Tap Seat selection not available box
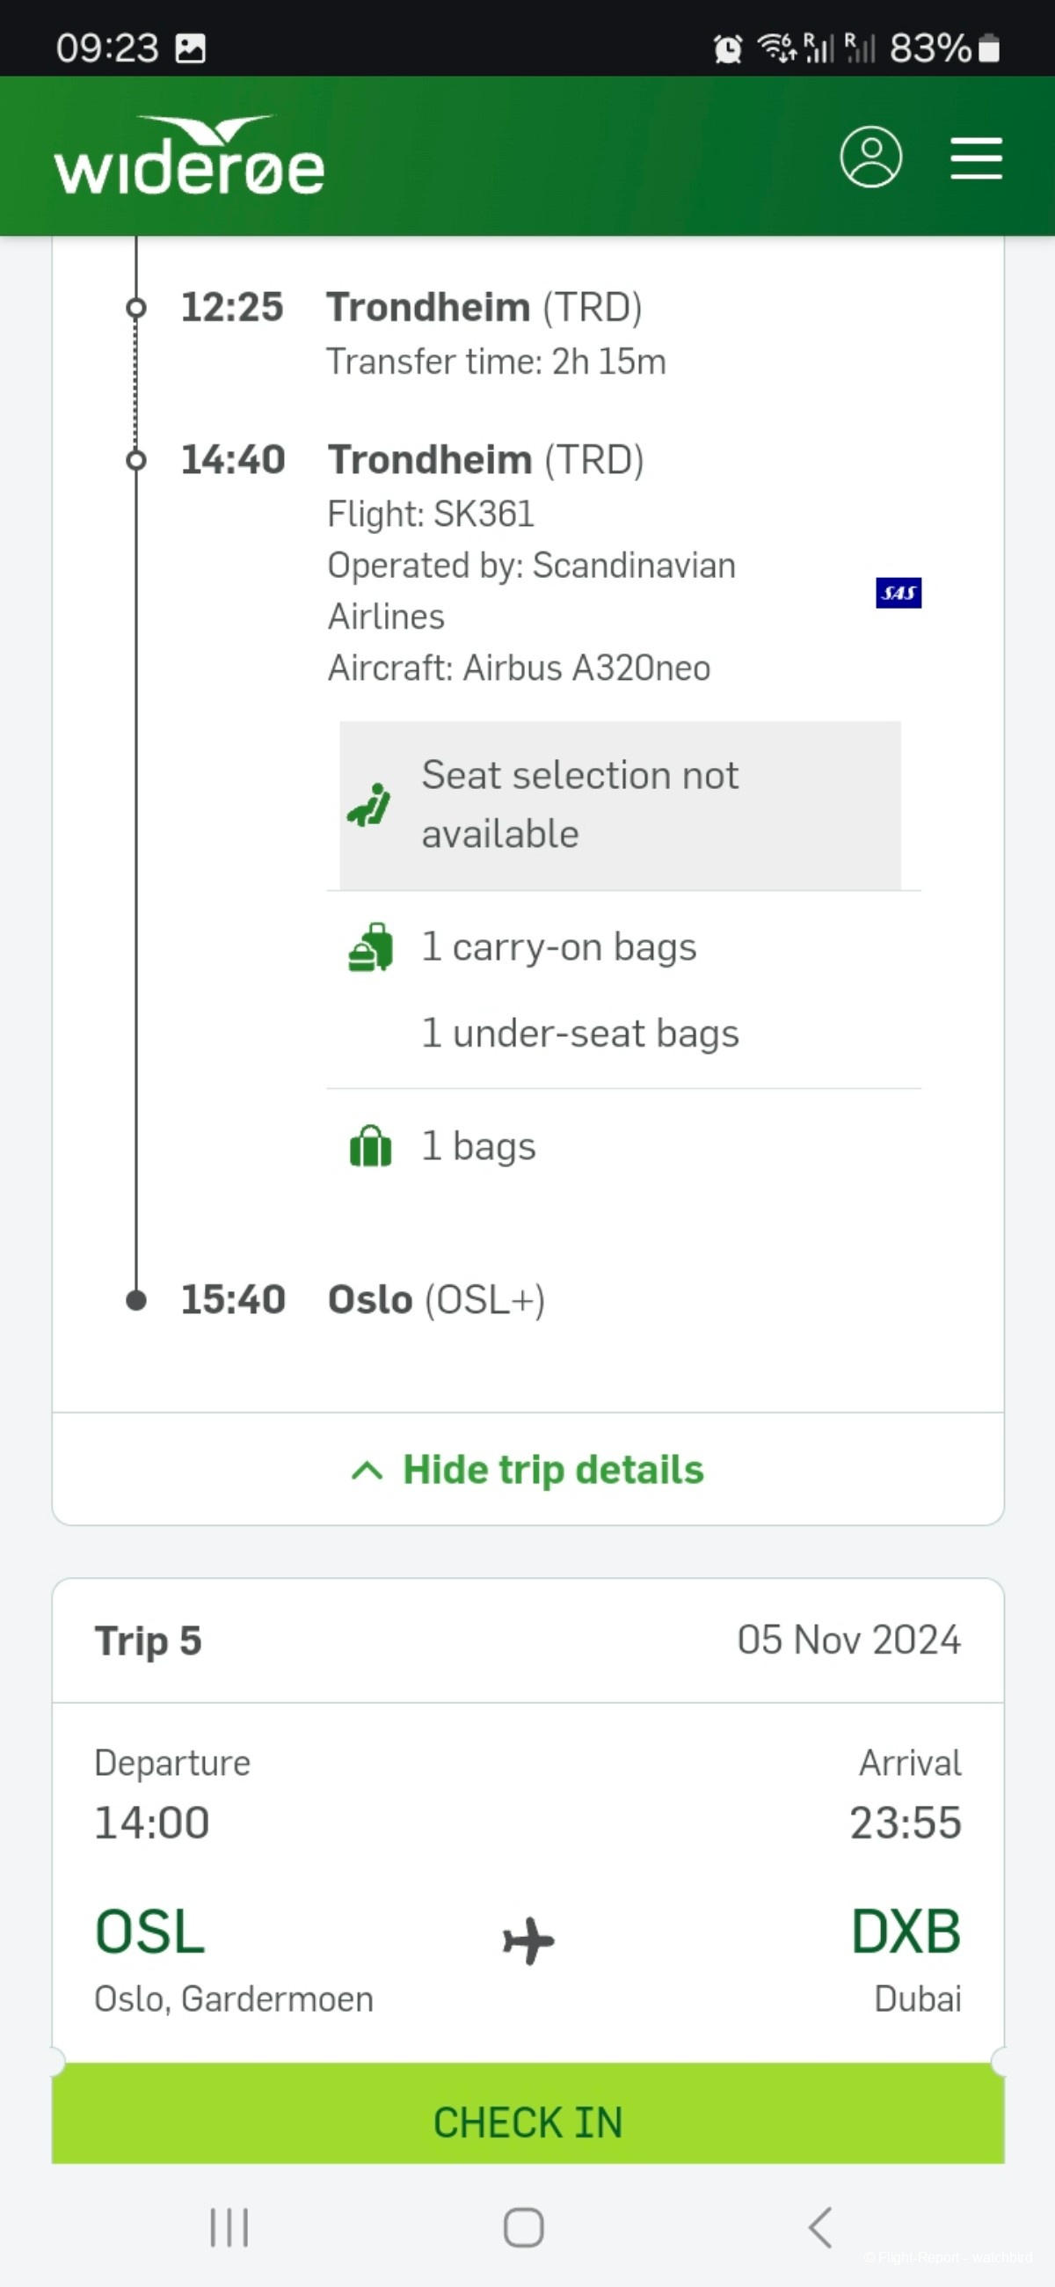This screenshot has height=2287, width=1055. (x=619, y=804)
